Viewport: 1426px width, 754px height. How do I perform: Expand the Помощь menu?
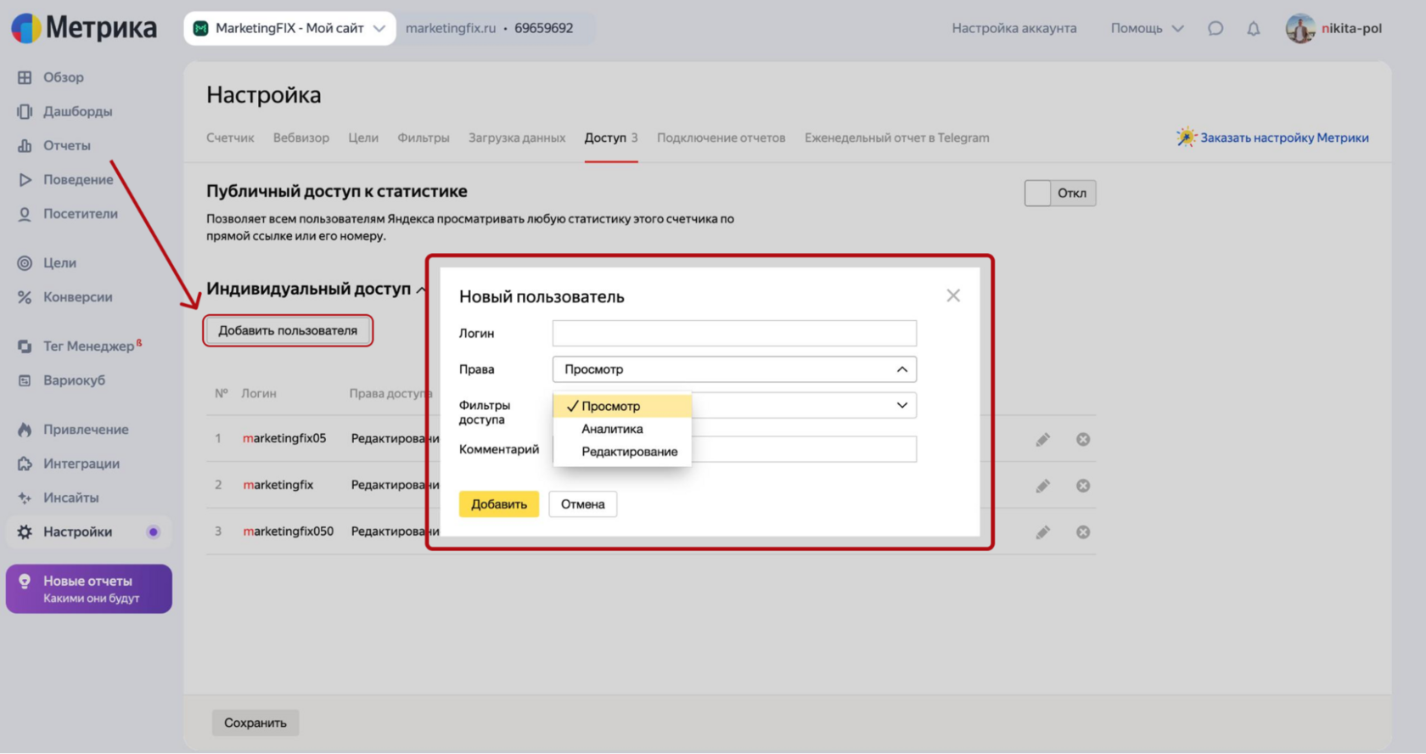pyautogui.click(x=1147, y=28)
